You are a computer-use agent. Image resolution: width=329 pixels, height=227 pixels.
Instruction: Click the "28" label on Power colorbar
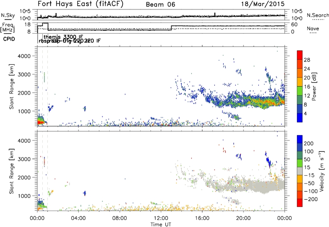pyautogui.click(x=307, y=60)
